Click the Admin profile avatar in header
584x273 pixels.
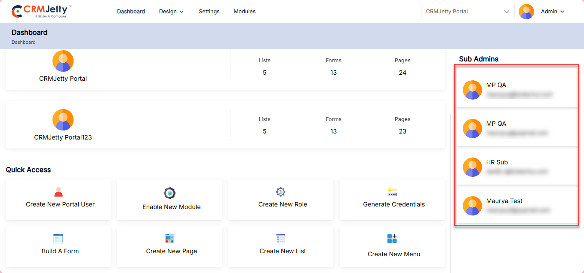point(526,12)
